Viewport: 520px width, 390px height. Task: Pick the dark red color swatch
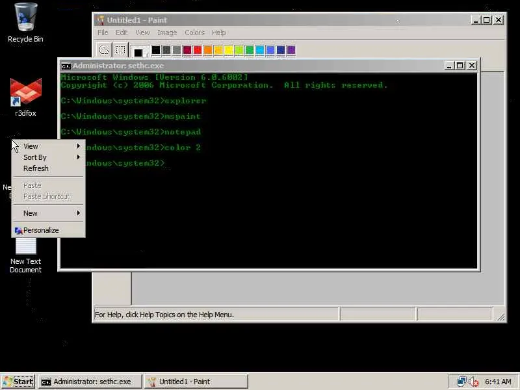click(187, 50)
